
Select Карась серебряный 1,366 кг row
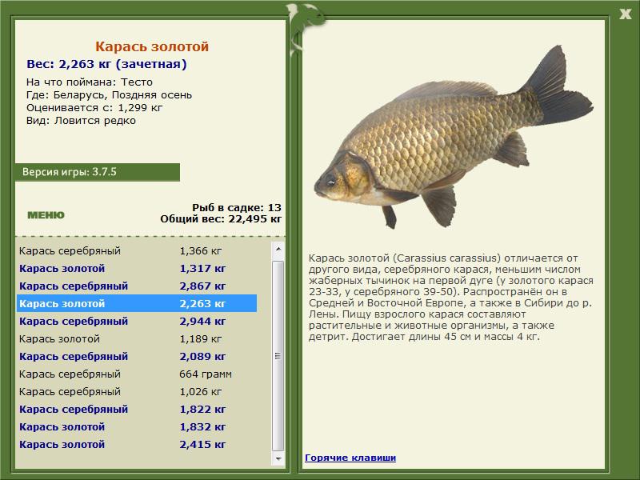point(137,250)
